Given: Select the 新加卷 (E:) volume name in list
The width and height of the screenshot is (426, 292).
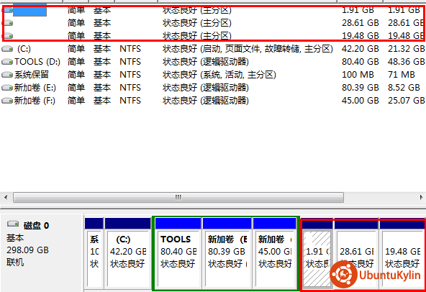Looking at the screenshot, I should (x=35, y=88).
